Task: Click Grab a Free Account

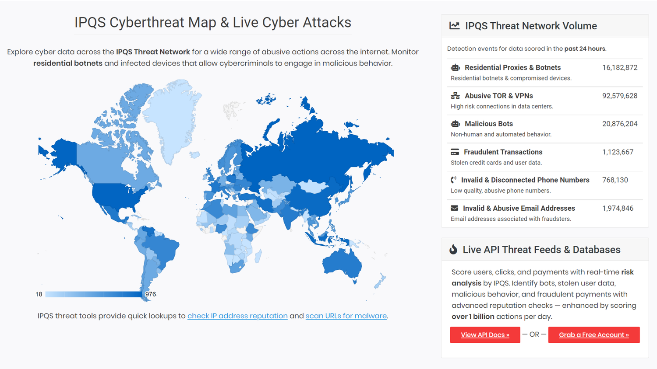Action: pyautogui.click(x=593, y=335)
